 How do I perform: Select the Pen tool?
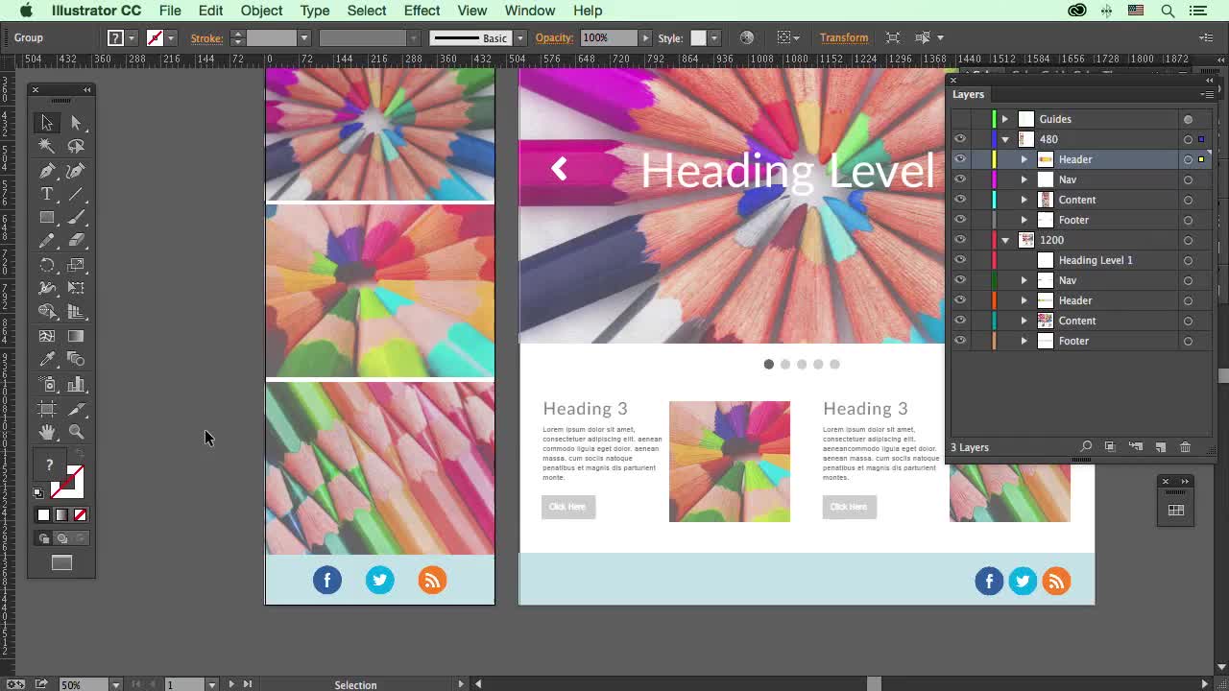pyautogui.click(x=47, y=171)
